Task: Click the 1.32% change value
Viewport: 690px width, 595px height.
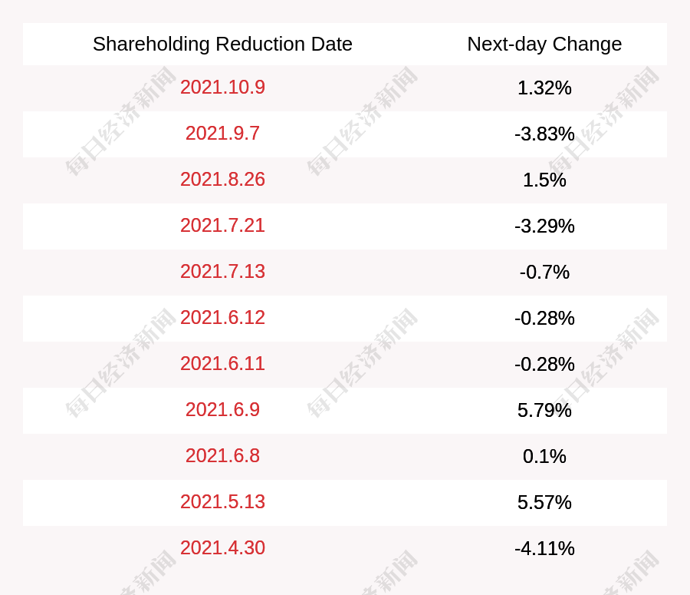Action: [x=544, y=88]
